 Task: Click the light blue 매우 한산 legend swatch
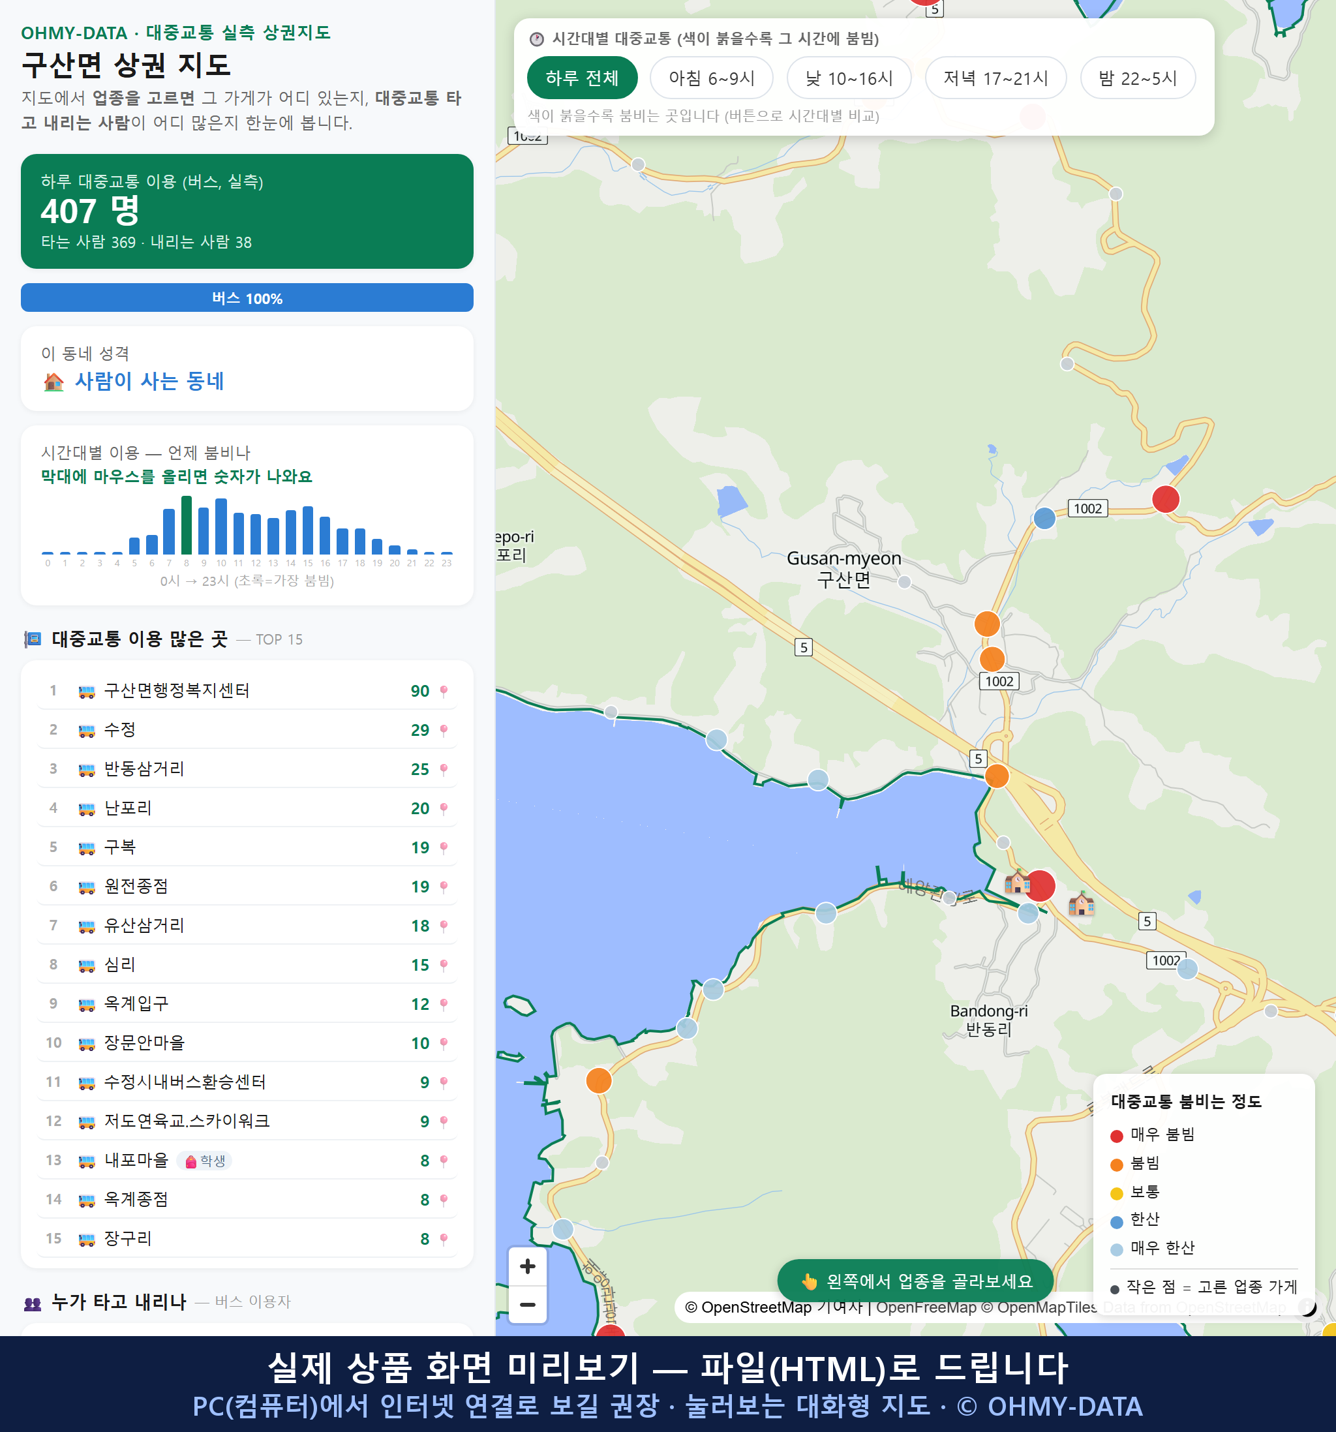pos(1116,1249)
